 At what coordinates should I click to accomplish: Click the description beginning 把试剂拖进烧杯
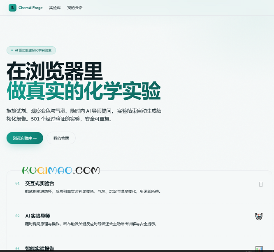tap(93, 191)
